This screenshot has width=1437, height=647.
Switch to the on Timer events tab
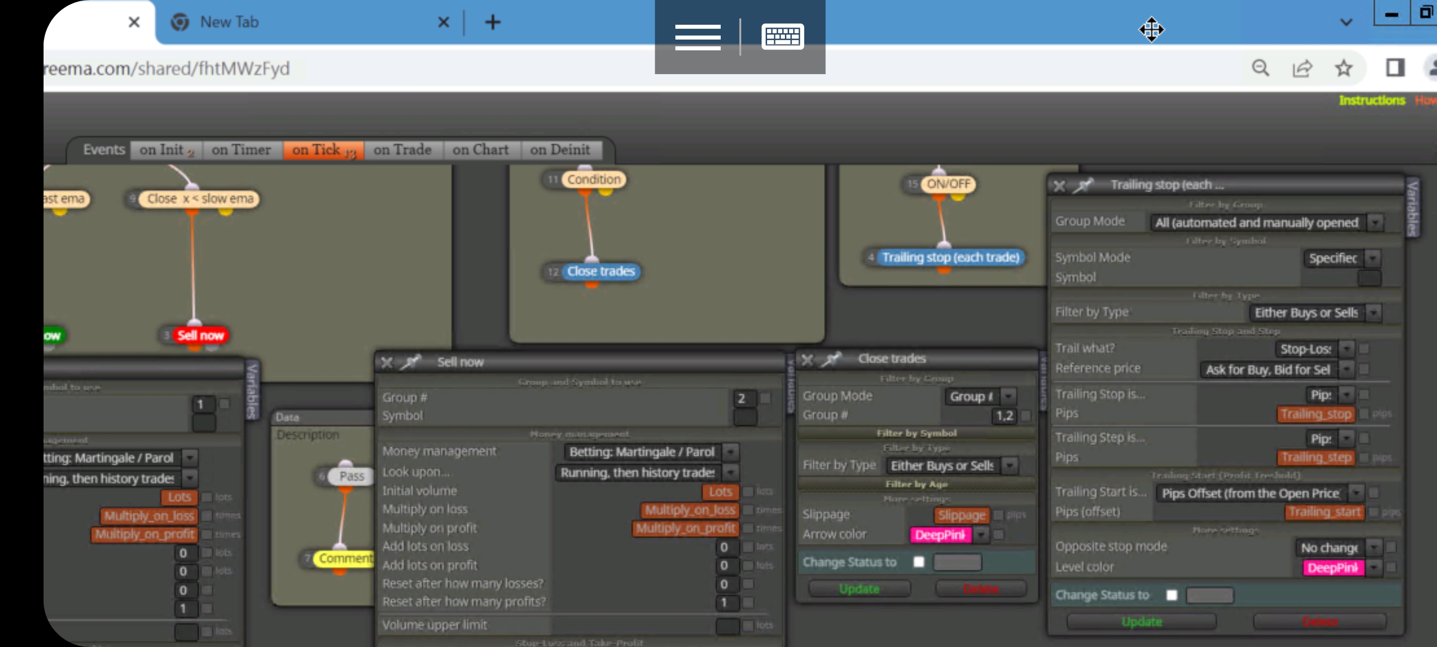[x=241, y=150]
